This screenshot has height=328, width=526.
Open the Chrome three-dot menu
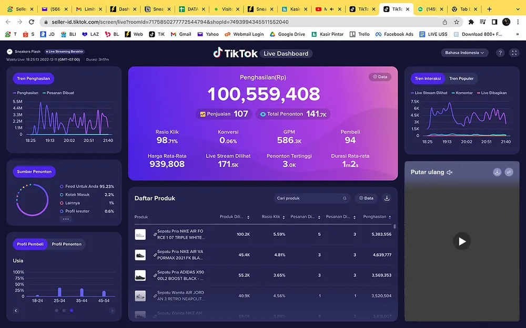(518, 22)
